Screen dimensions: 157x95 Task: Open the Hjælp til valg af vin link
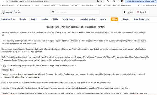[x=141, y=19]
